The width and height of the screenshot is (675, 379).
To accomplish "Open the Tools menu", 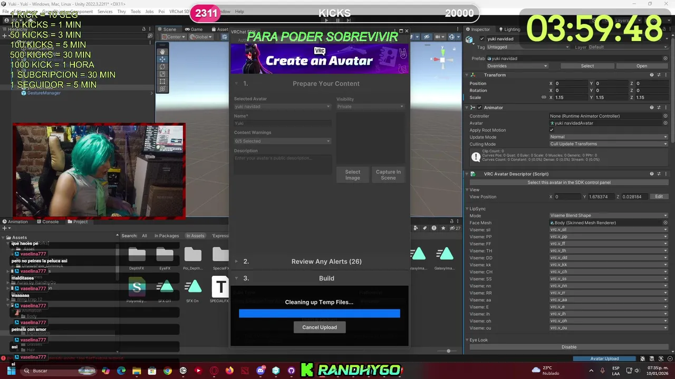I will 136,12.
